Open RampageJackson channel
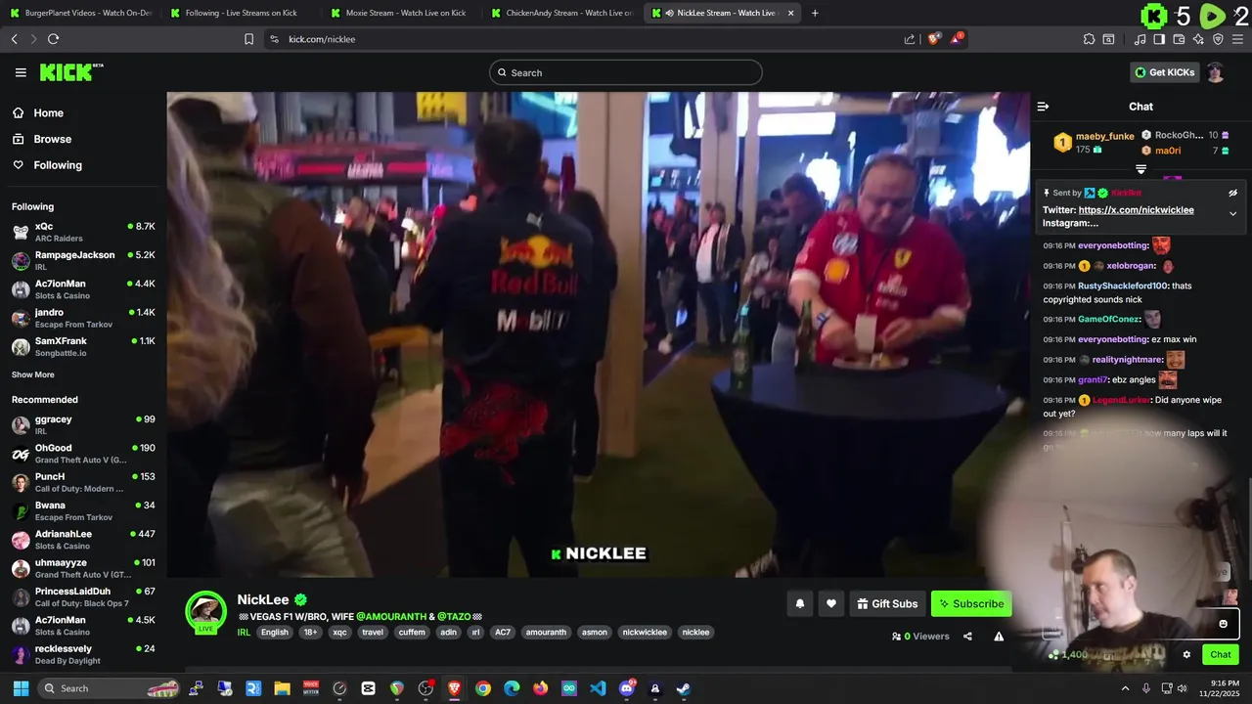Screen dimensions: 1252x704 [83, 260]
